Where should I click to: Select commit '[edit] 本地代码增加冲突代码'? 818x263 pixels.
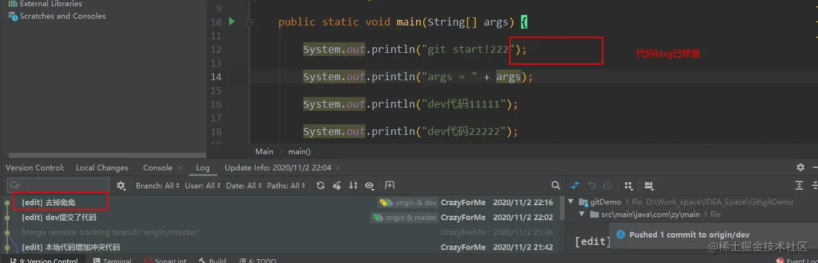[x=71, y=247]
